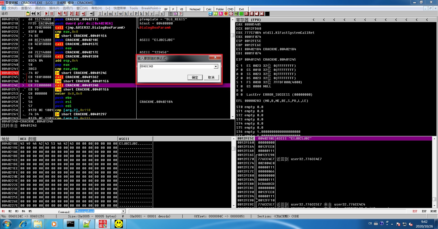The height and width of the screenshot is (229, 438).
Task: Open a file with the folder toolbar icon
Action: coord(28,14)
